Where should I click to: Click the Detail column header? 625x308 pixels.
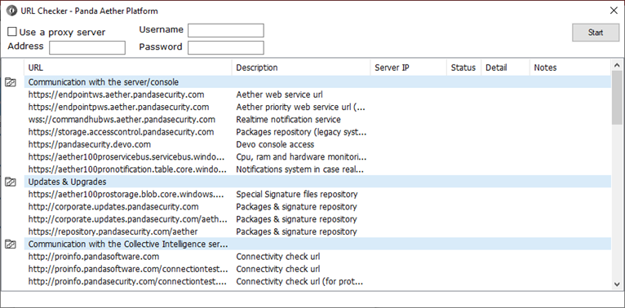tap(505, 68)
